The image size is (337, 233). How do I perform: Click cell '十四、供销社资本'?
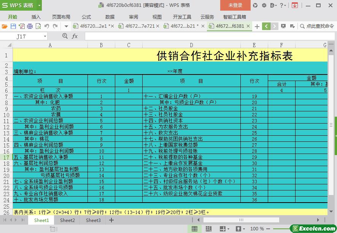pos(191,121)
